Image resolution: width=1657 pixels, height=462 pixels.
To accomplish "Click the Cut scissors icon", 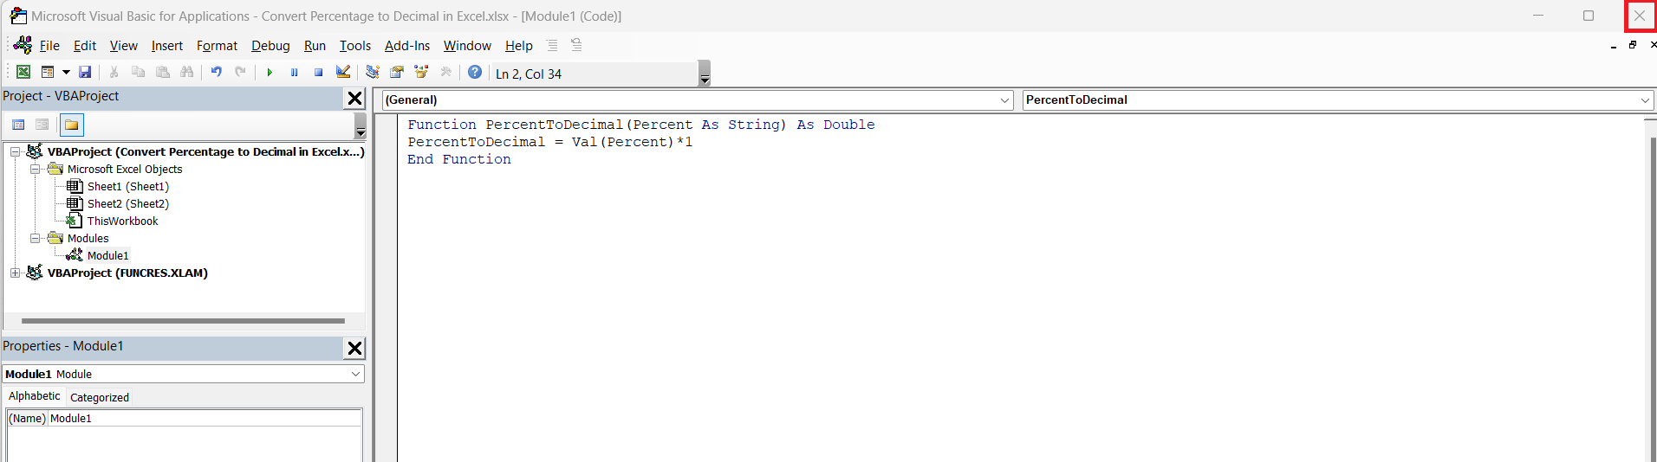I will coord(114,72).
